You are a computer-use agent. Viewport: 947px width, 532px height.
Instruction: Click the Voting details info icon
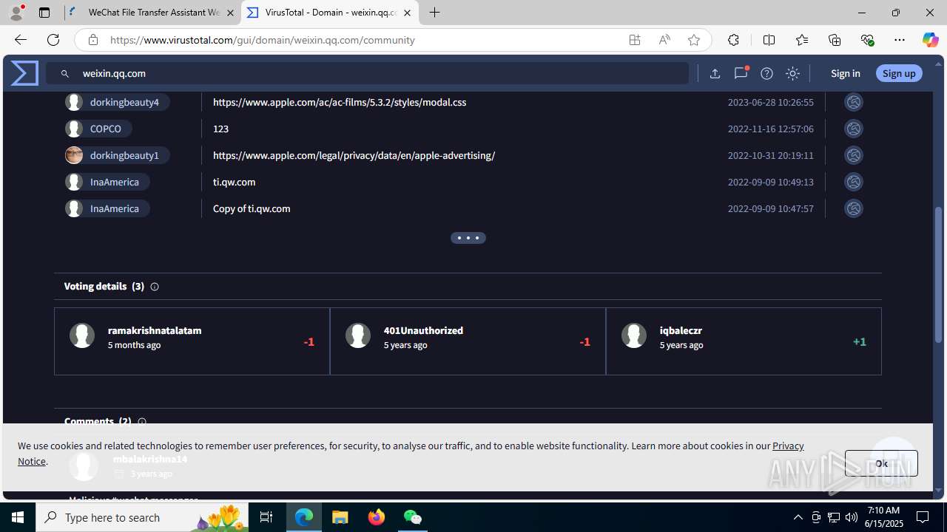pyautogui.click(x=155, y=287)
